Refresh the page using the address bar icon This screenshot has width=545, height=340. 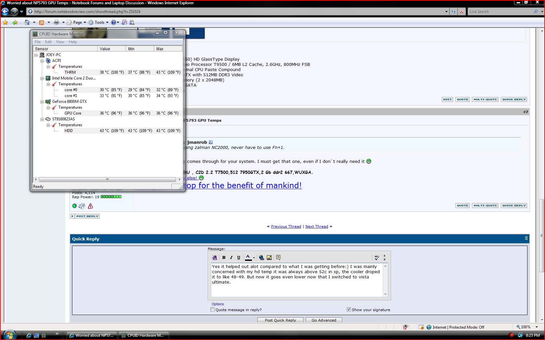[x=453, y=12]
